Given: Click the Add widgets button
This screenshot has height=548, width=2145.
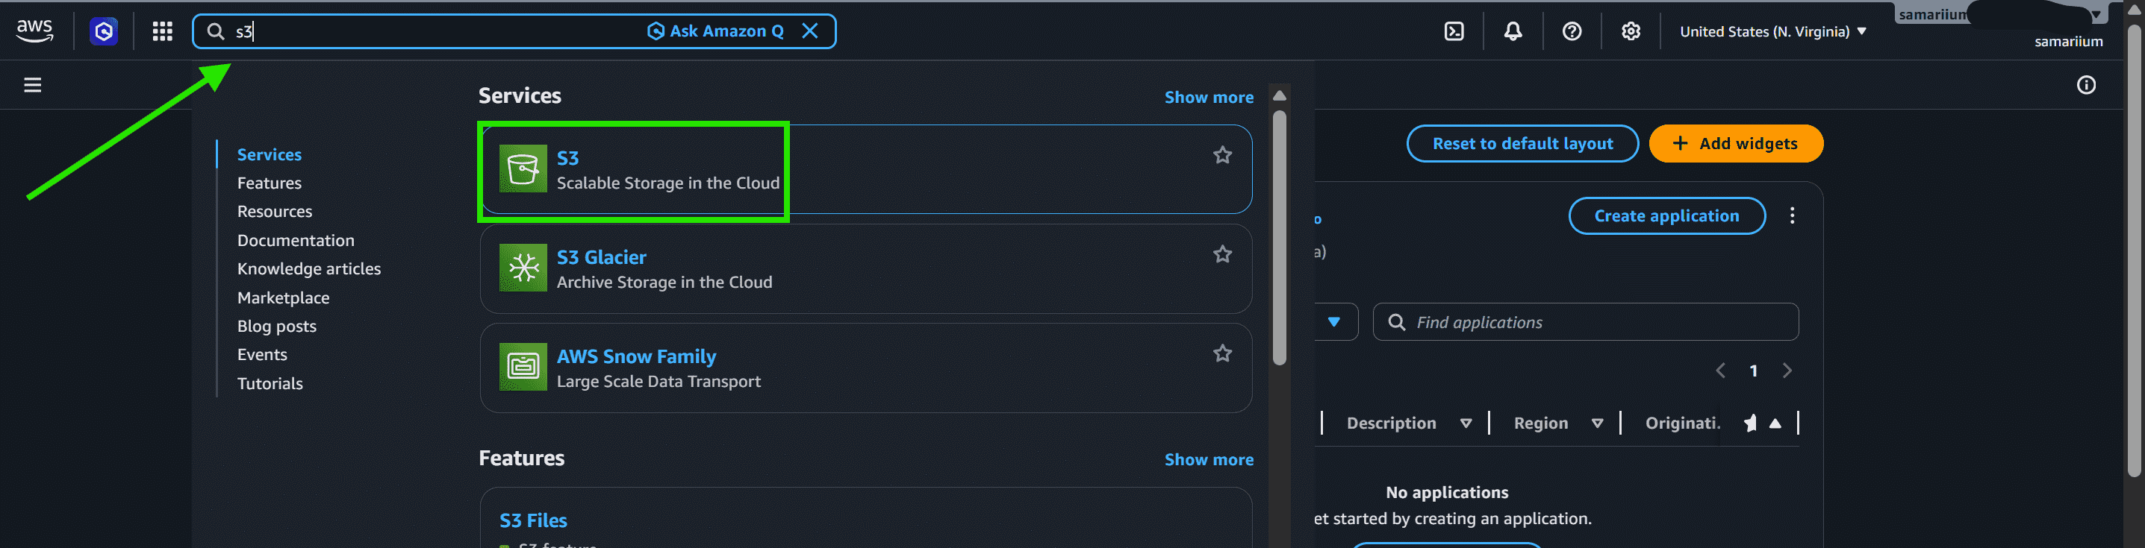Looking at the screenshot, I should 1735,144.
